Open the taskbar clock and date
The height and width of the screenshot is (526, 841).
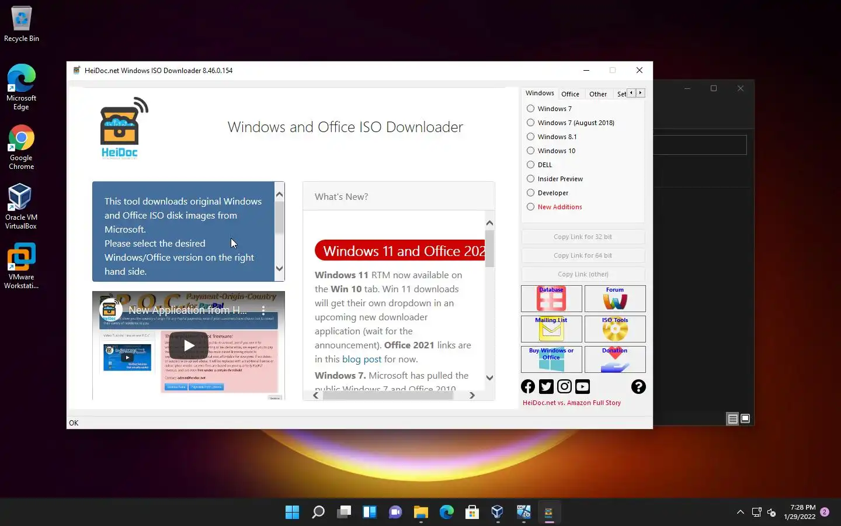[800, 512]
